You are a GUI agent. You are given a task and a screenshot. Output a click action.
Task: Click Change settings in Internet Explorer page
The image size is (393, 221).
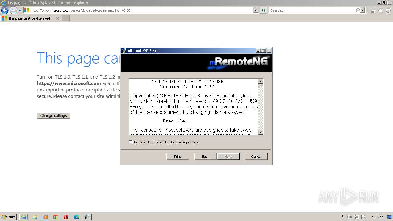click(x=53, y=116)
